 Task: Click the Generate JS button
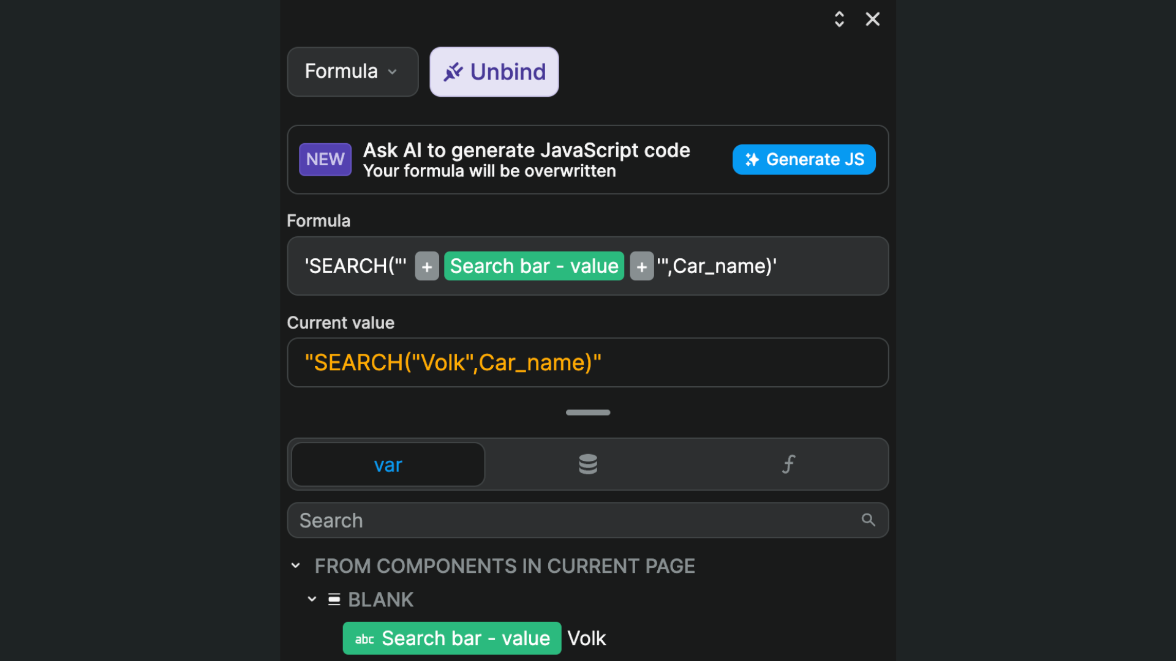point(805,159)
